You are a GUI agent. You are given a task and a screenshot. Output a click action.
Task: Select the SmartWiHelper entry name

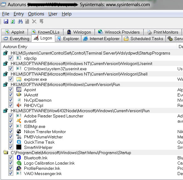(38, 147)
